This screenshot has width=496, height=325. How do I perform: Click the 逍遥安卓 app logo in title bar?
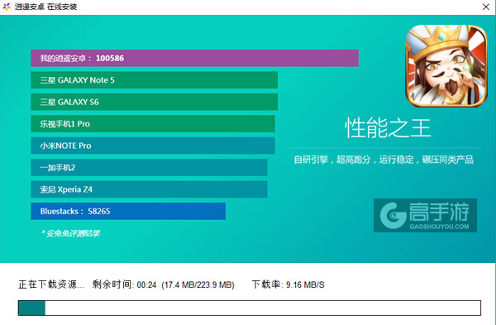point(7,7)
